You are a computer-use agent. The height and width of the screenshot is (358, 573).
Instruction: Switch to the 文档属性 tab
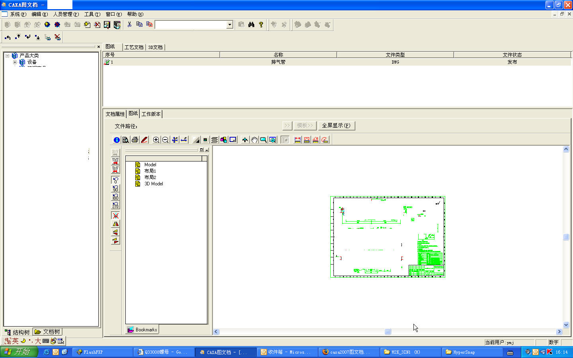click(x=115, y=114)
